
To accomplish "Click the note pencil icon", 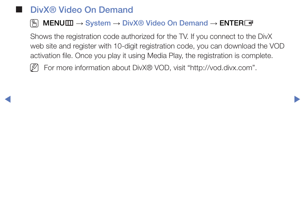I will pyautogui.click(x=34, y=68).
